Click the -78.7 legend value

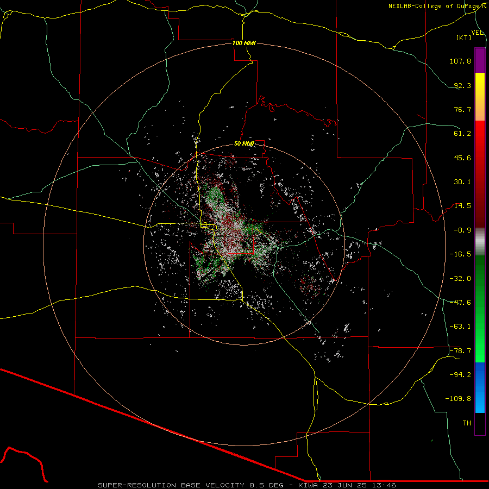[460, 351]
